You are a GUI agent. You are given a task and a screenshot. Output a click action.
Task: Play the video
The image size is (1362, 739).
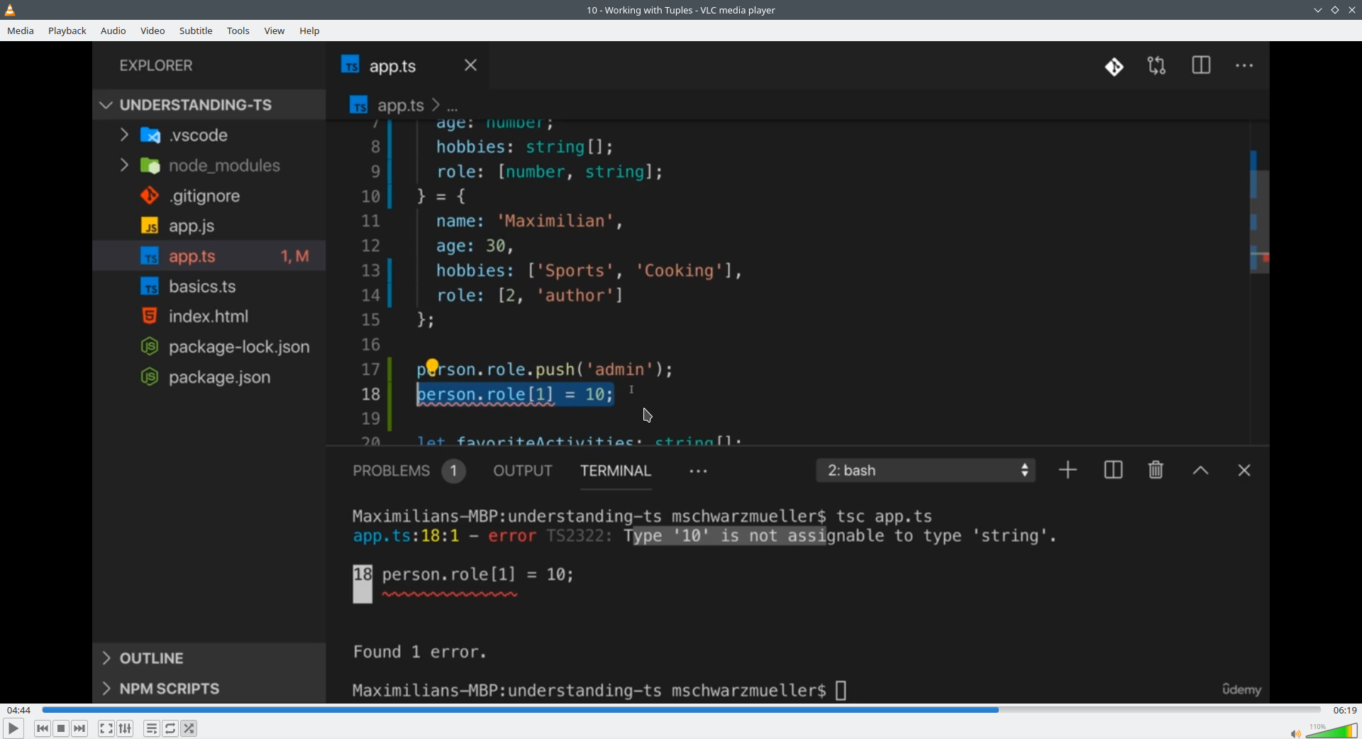[13, 728]
